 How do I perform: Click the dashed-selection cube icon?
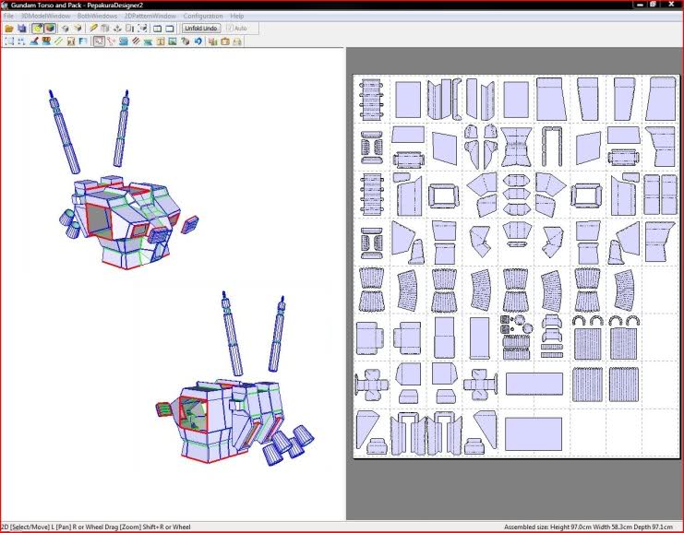pos(142,29)
